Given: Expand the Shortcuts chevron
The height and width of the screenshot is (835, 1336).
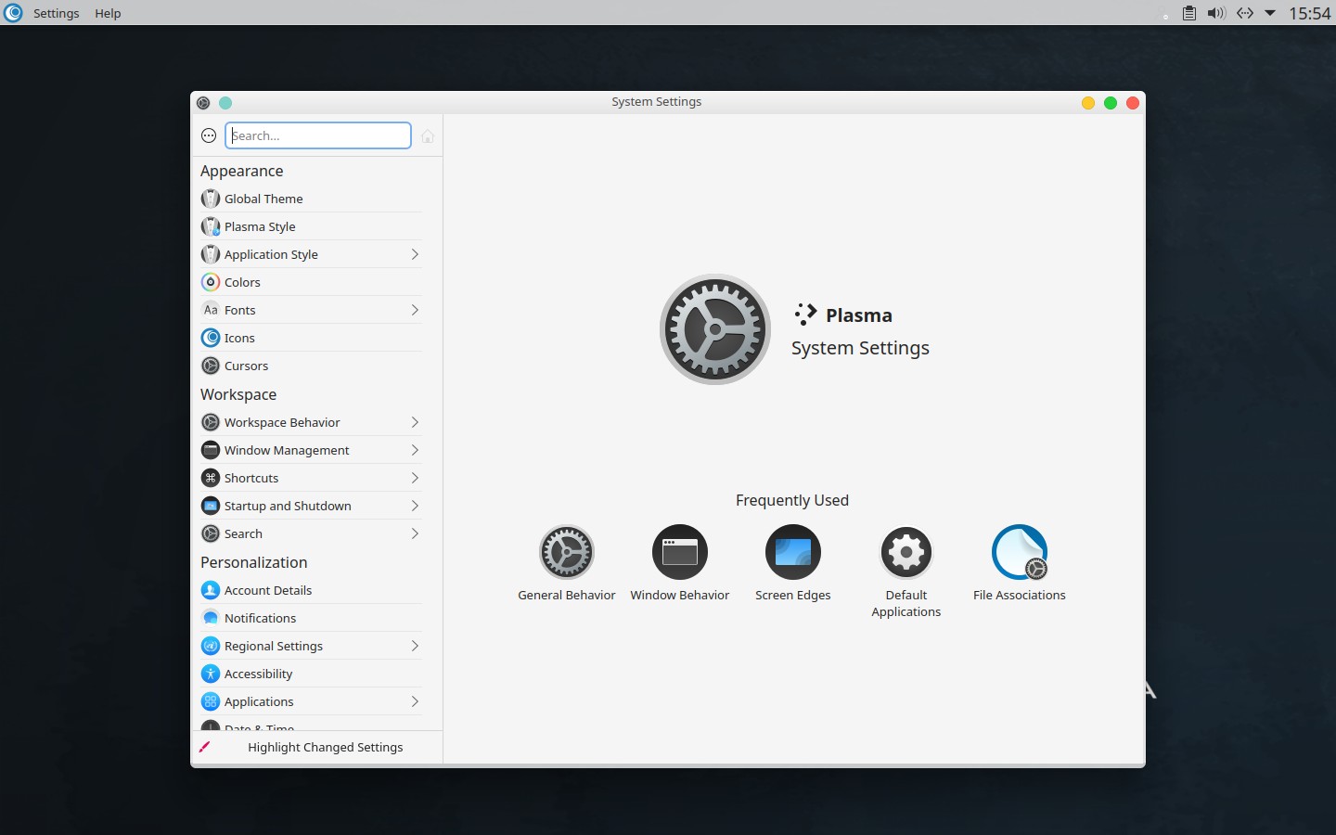Looking at the screenshot, I should coord(415,478).
